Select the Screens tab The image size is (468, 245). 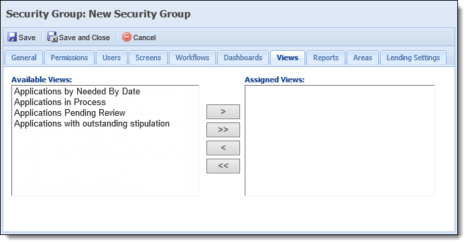tap(148, 58)
